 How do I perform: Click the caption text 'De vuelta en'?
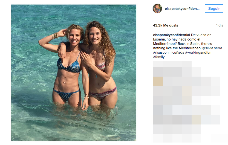(201, 35)
